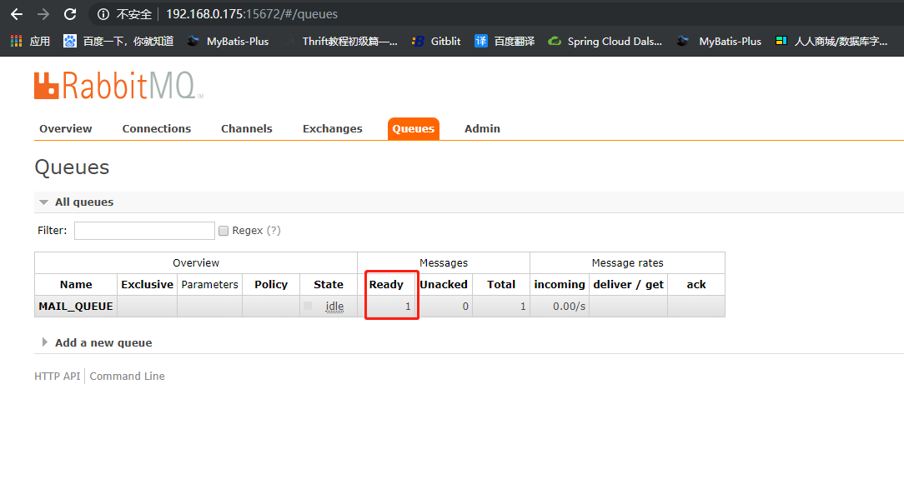Open the 百度一下，你就知道 bookmark
904x504 pixels.
pyautogui.click(x=118, y=41)
